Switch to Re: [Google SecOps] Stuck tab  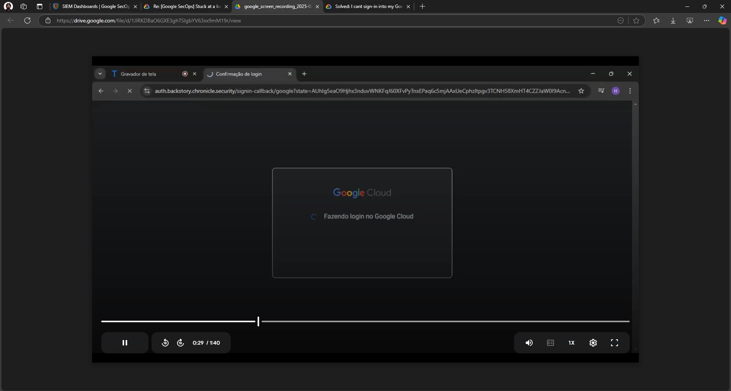[186, 6]
